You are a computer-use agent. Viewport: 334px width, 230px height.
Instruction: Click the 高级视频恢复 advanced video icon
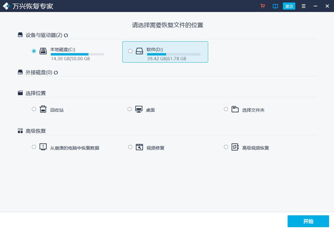(x=235, y=147)
